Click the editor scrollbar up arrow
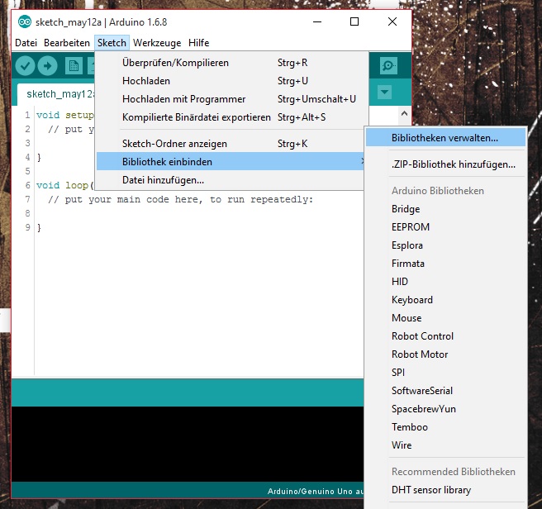 click(404, 113)
